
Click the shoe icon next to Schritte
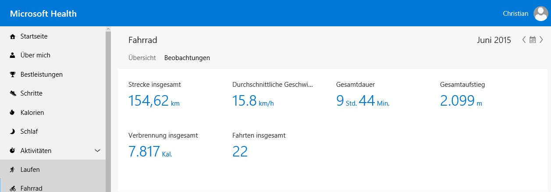click(13, 93)
